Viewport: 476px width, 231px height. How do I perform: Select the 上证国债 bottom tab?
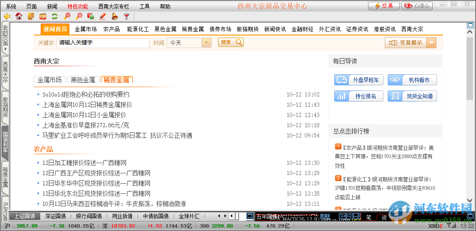[24, 216]
